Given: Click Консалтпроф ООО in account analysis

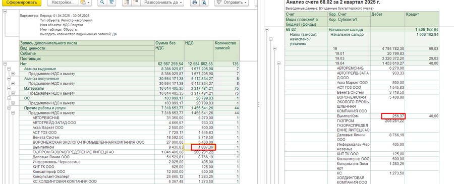Looking at the screenshot, I should click(x=353, y=159).
